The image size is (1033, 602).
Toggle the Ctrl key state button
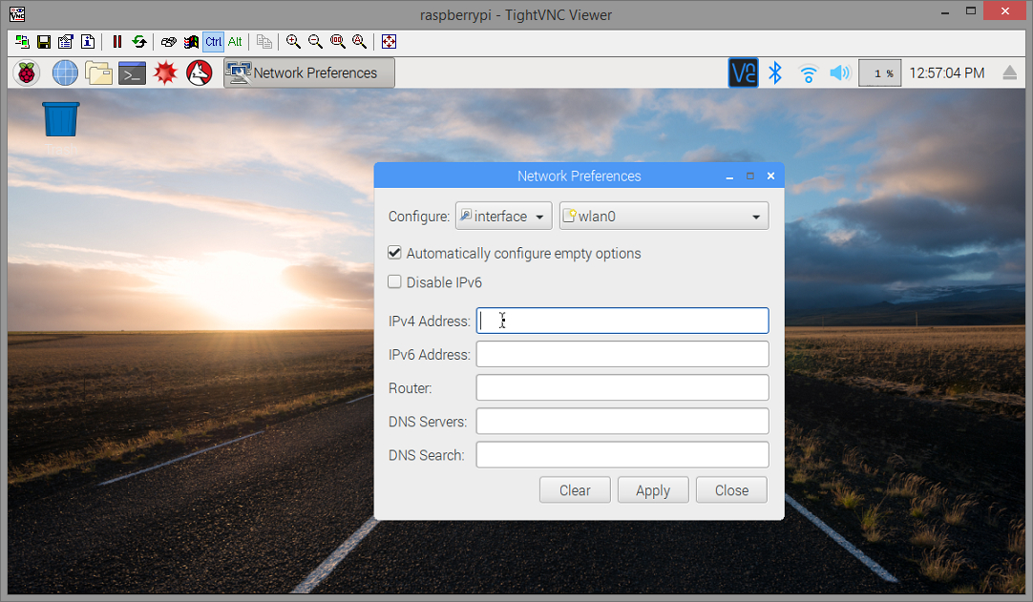pos(214,41)
